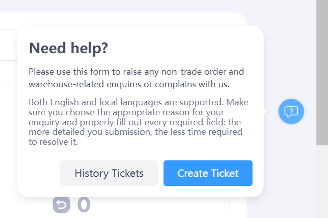Viewport: 328px width, 218px height.
Task: Click the scrollbar track below the thumb
Action: click(322, 180)
